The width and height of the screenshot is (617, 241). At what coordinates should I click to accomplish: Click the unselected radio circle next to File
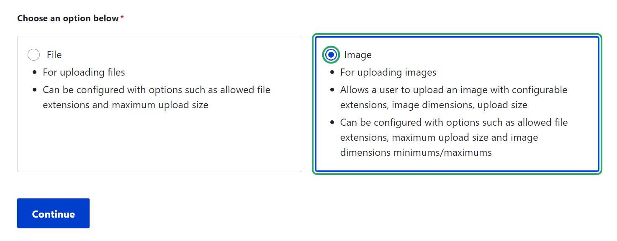point(33,54)
